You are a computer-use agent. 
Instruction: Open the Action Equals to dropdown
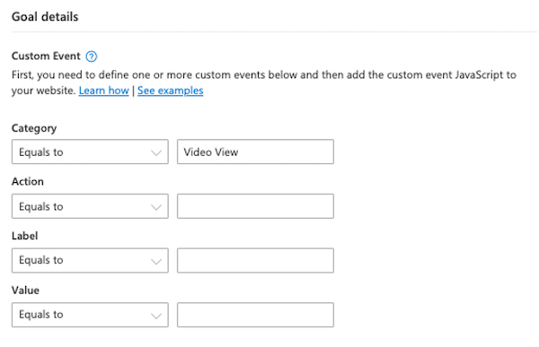tap(90, 206)
